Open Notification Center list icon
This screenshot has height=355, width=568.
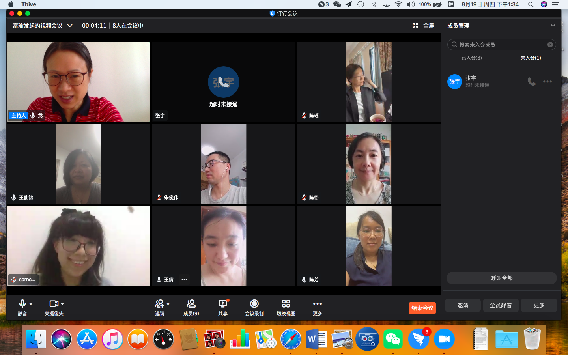(x=555, y=4)
